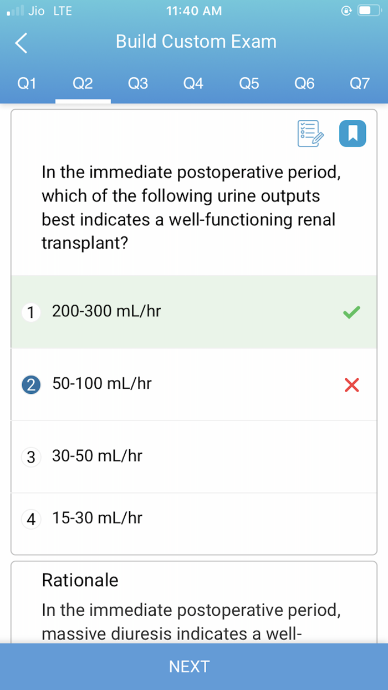Switch to question Q7
This screenshot has height=690, width=388.
coord(359,83)
